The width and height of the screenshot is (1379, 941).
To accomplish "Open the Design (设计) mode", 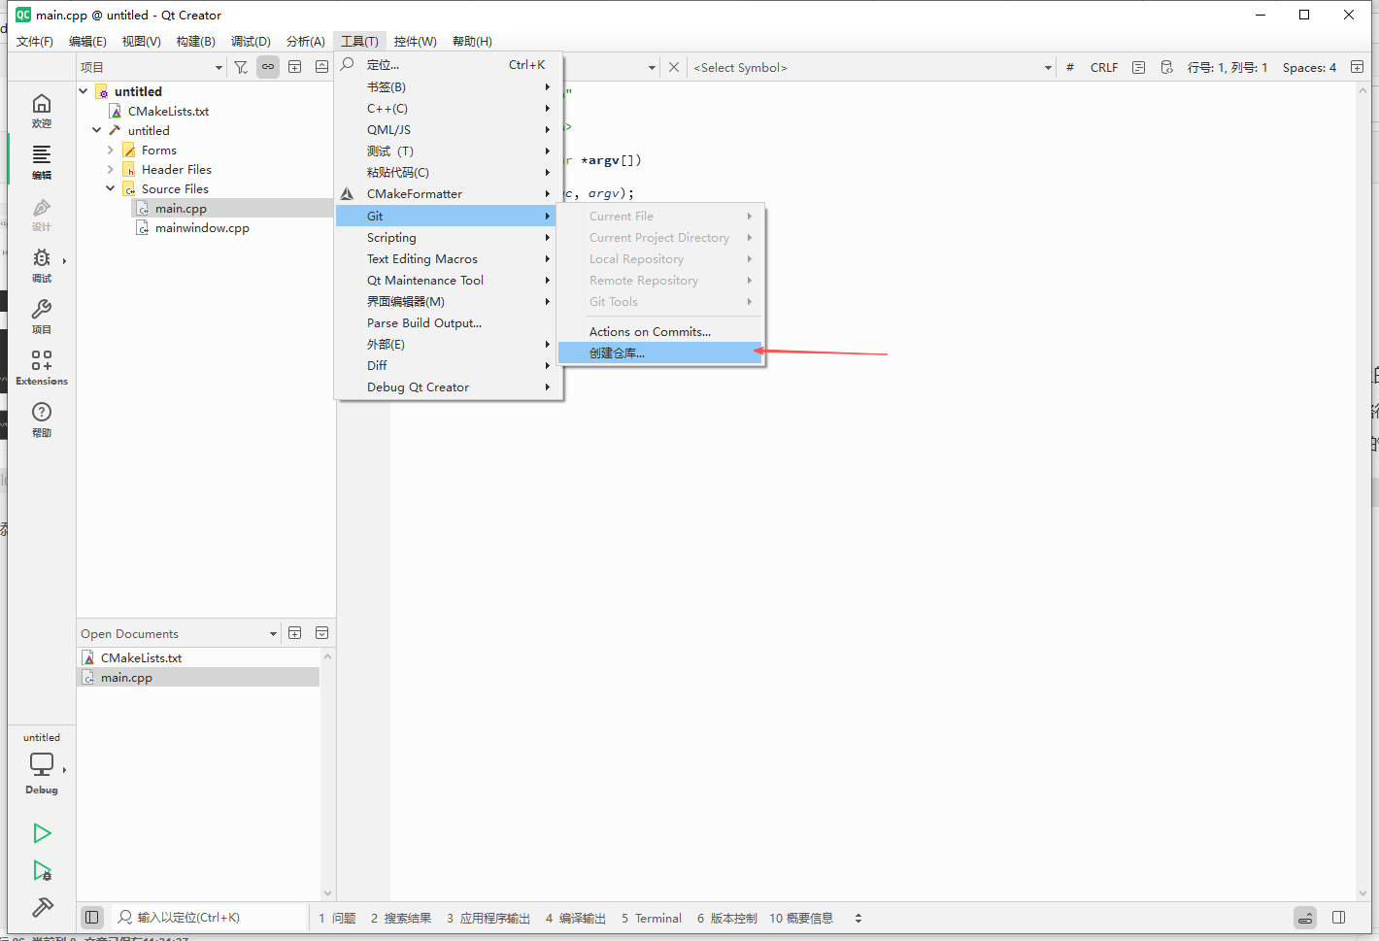I will coord(42,214).
